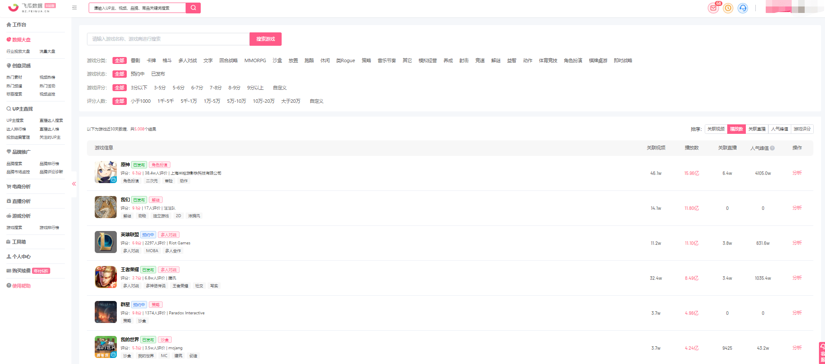The width and height of the screenshot is (825, 364).
Task: Filter game category by MMORPG
Action: 255,60
